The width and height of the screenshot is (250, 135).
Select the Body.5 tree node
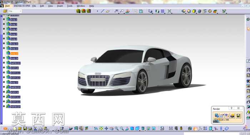pyautogui.click(x=14, y=34)
